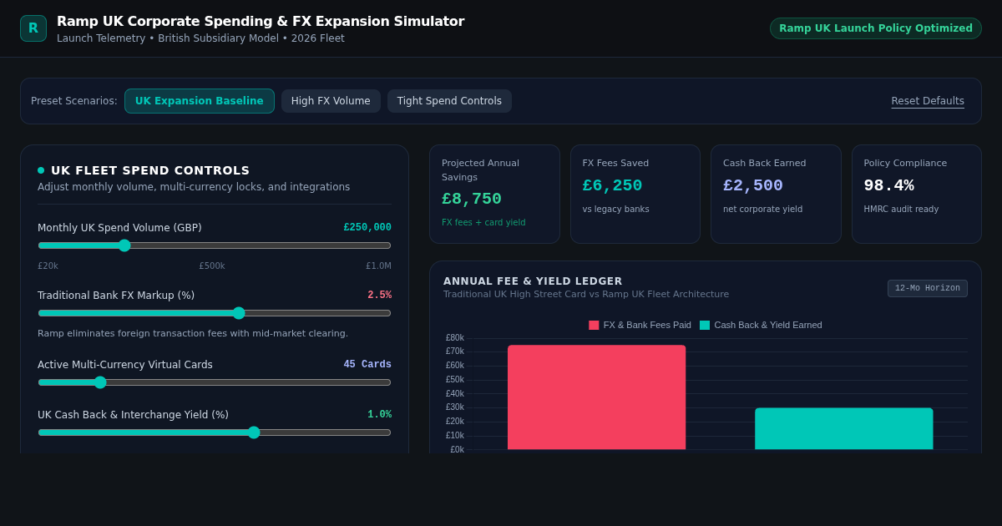
Task: Click Ramp UK Launch Policy Optimized badge
Action: (876, 28)
